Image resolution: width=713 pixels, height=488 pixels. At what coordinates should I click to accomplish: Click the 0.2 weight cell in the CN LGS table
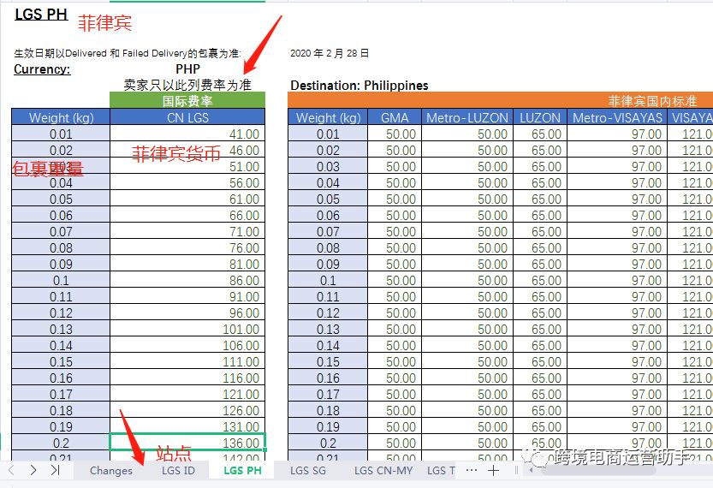[61, 443]
